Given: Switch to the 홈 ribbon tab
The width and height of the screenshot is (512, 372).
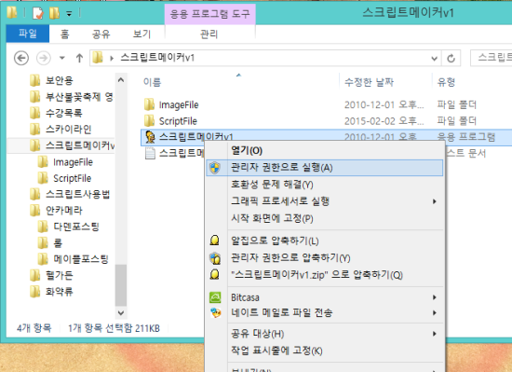Looking at the screenshot, I should pyautogui.click(x=64, y=34).
